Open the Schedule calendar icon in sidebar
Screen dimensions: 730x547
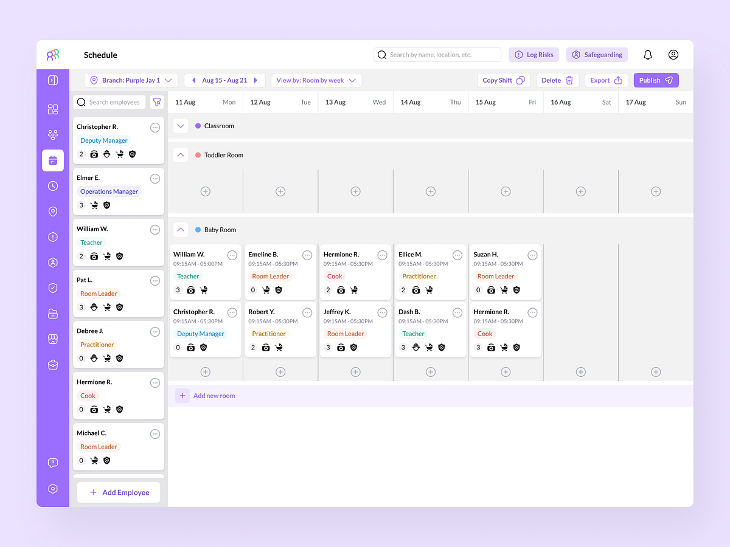pos(52,160)
